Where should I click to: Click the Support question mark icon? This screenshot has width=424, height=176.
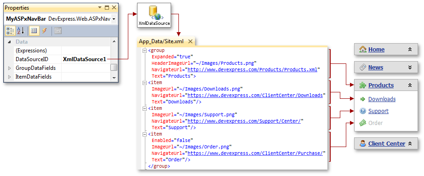[363, 111]
